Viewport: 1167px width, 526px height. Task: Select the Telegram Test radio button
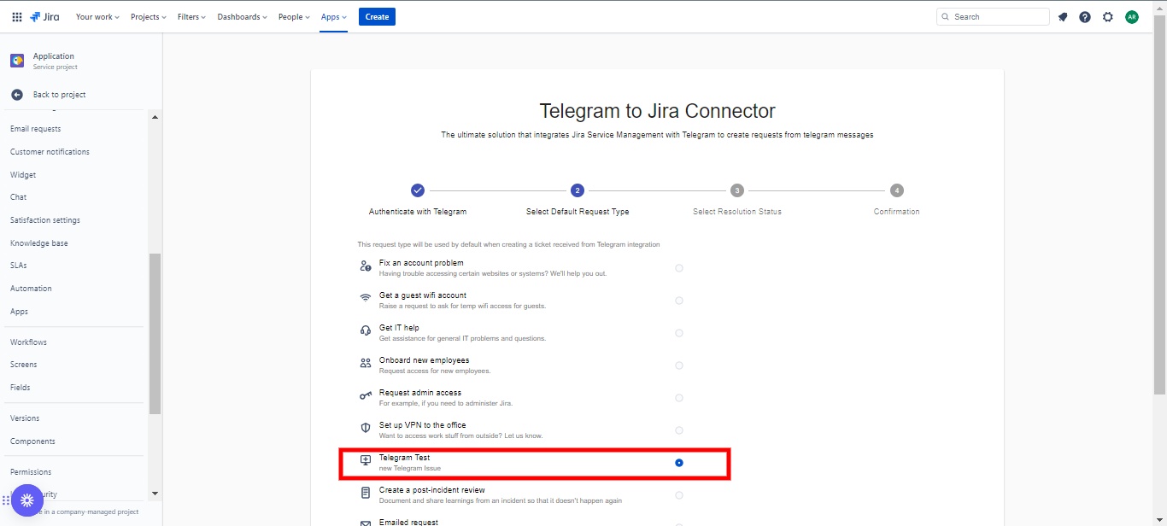pyautogui.click(x=679, y=463)
